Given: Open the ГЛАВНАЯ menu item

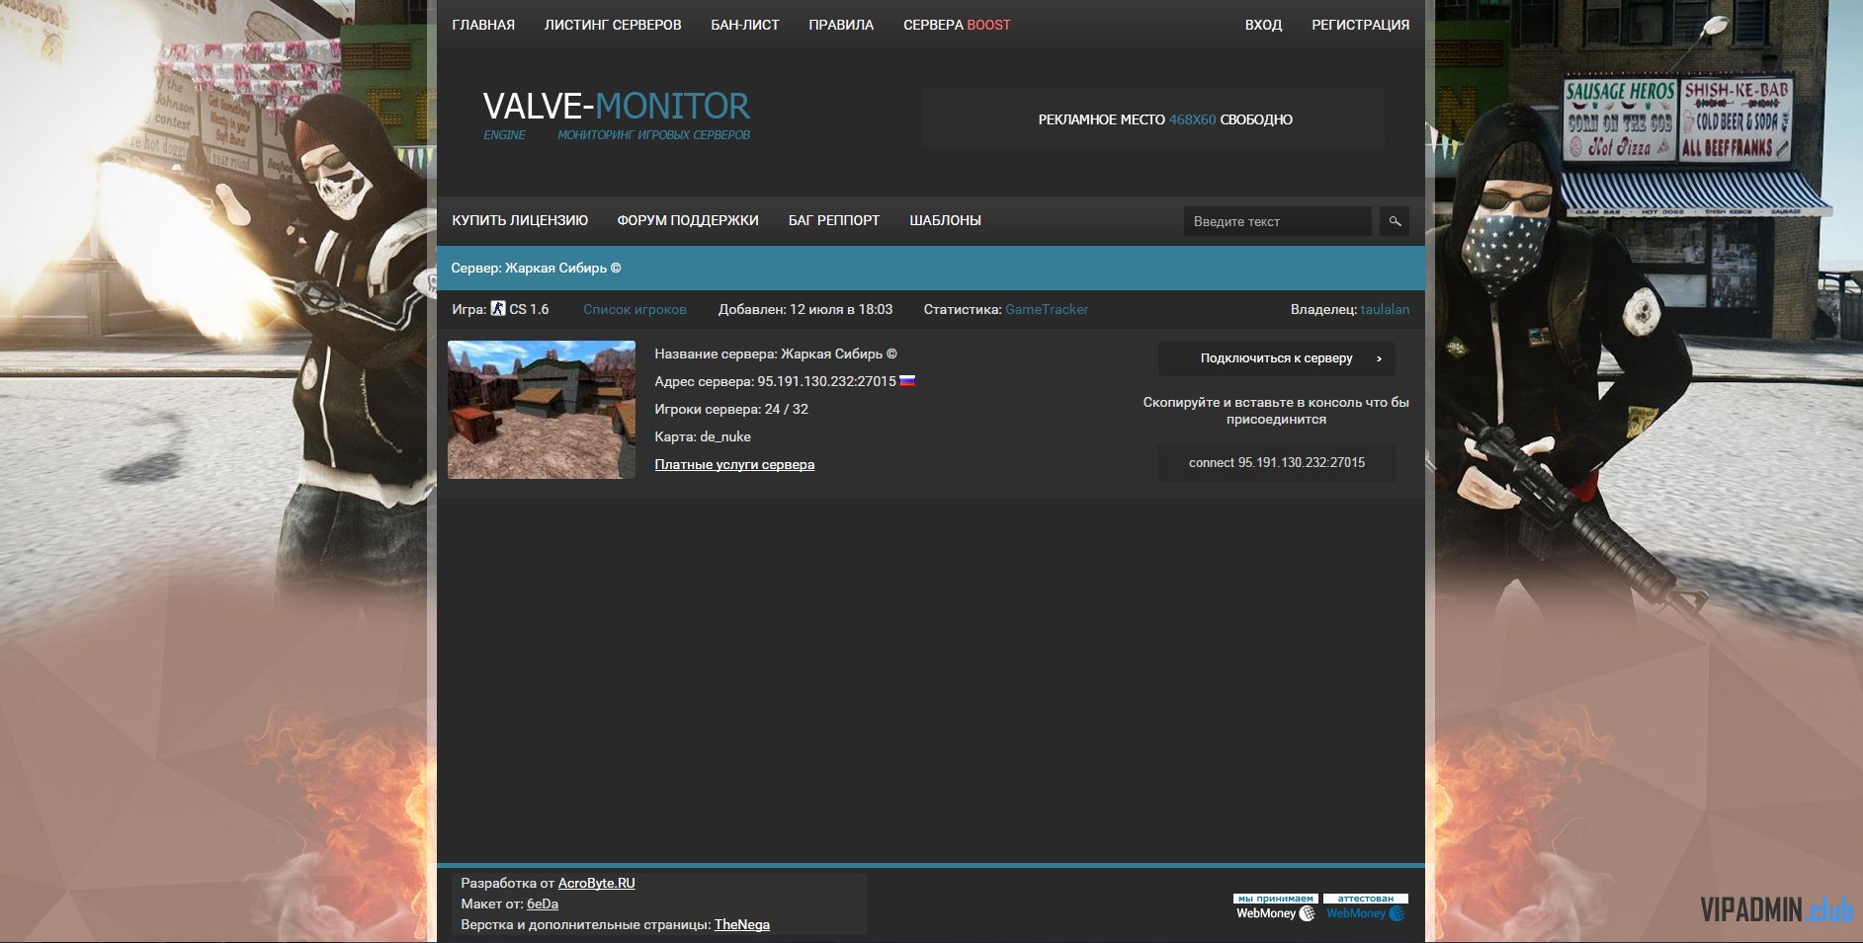Looking at the screenshot, I should (483, 25).
